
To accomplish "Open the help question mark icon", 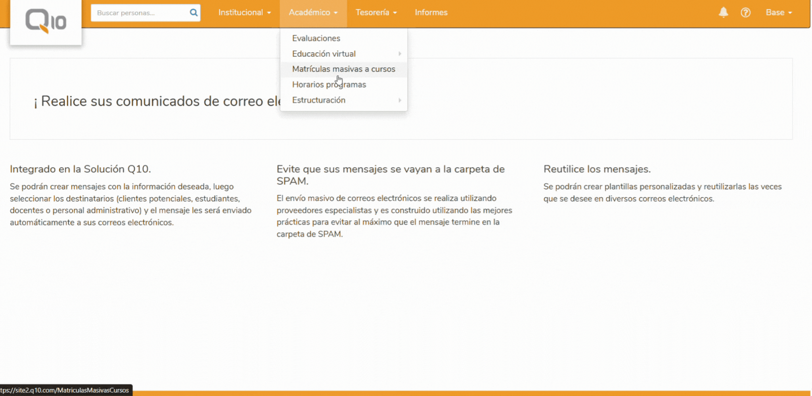I will (x=745, y=12).
